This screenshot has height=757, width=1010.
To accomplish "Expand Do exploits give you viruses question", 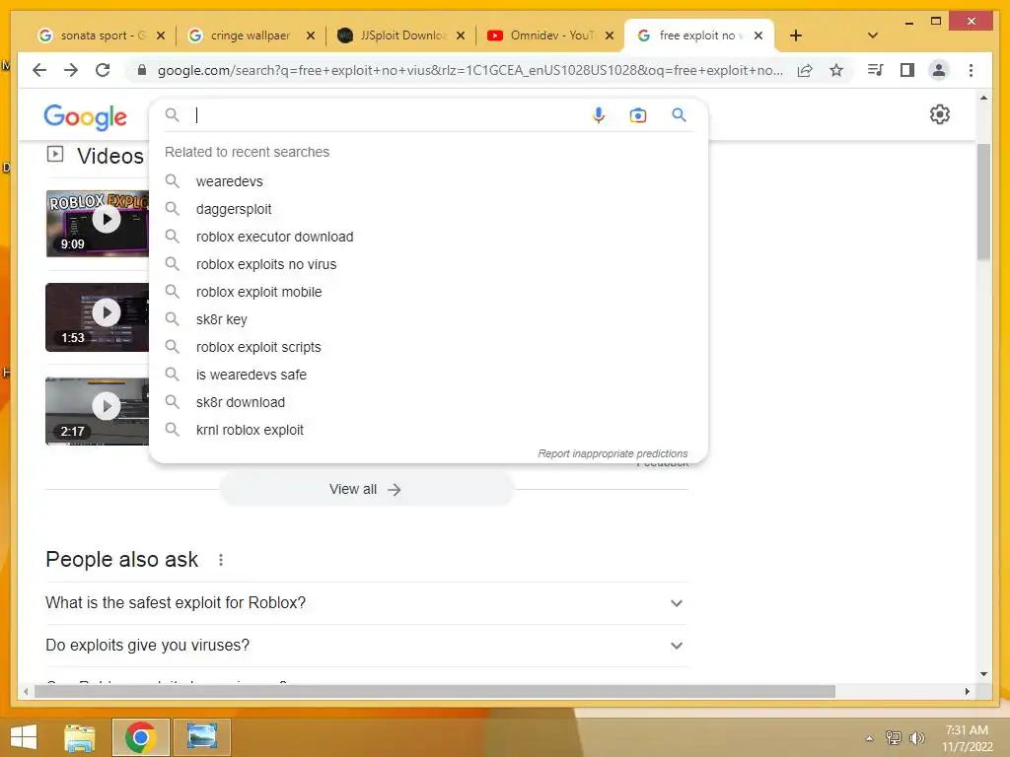I will 366,646.
